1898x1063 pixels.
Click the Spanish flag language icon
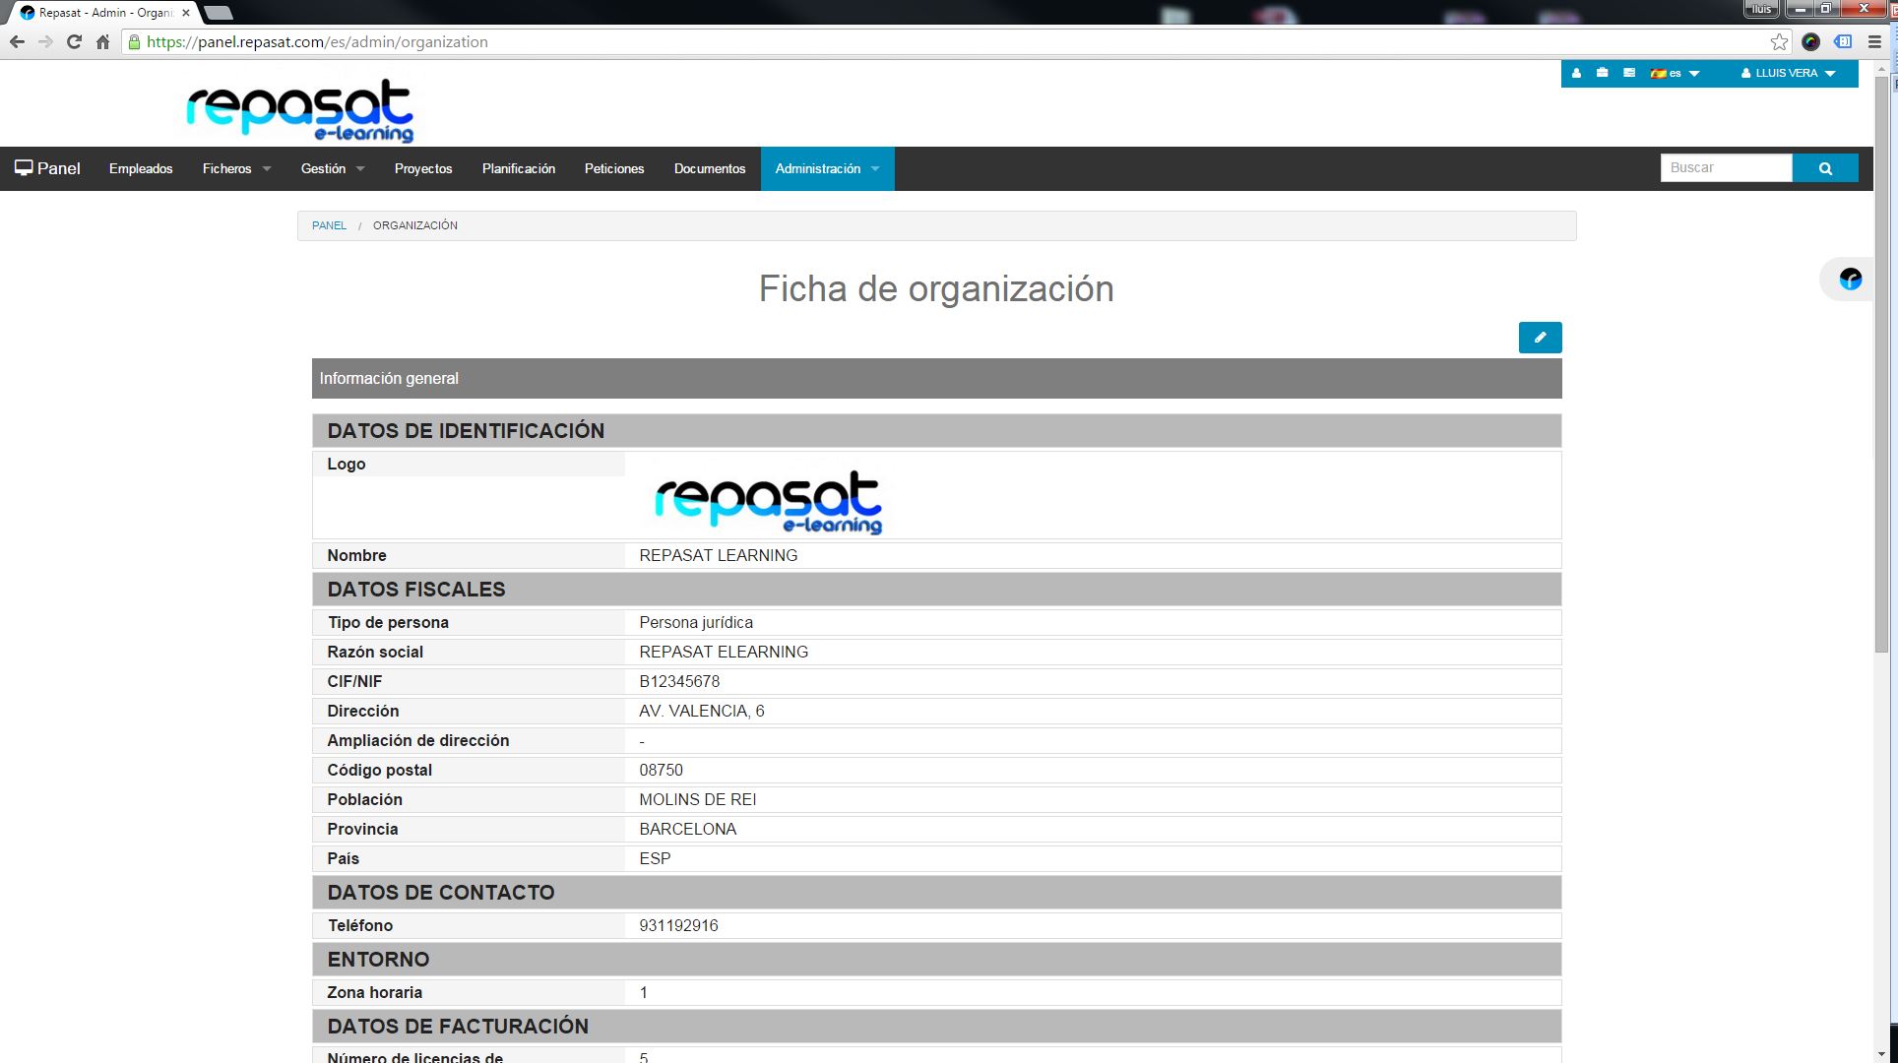(x=1658, y=74)
